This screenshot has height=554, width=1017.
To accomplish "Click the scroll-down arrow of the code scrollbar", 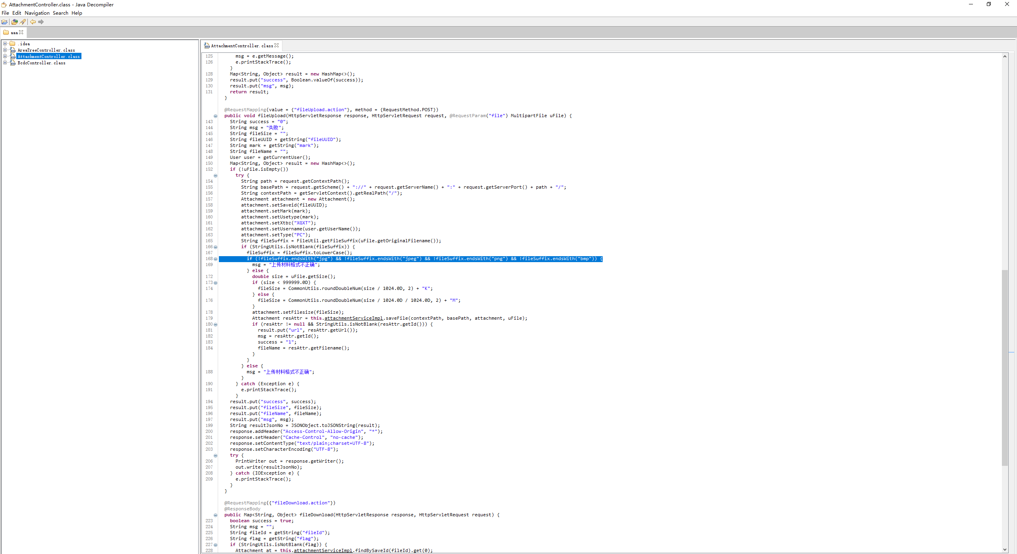I will [1005, 550].
